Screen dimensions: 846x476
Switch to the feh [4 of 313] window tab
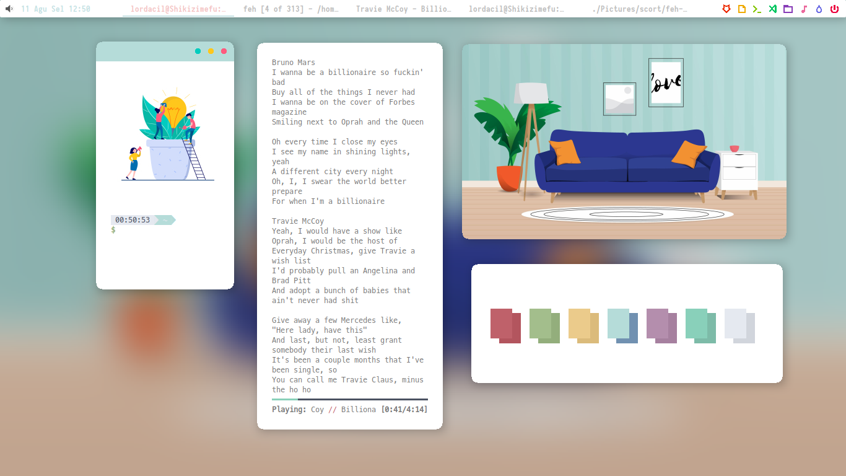291,9
